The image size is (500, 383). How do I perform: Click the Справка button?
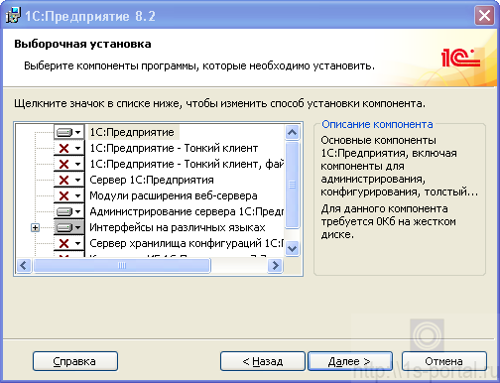tap(75, 361)
